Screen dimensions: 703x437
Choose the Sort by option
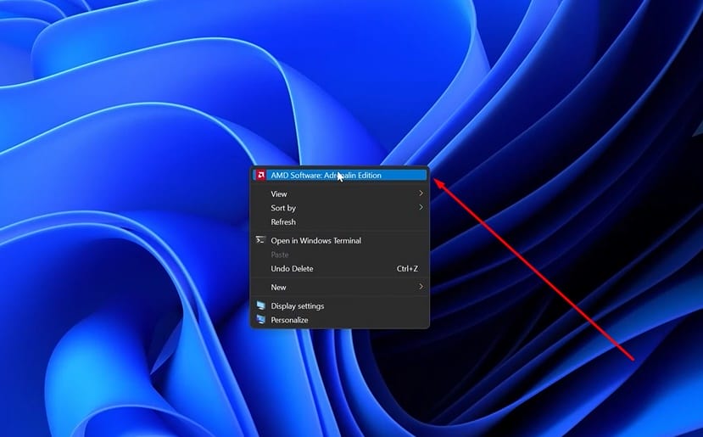(283, 208)
